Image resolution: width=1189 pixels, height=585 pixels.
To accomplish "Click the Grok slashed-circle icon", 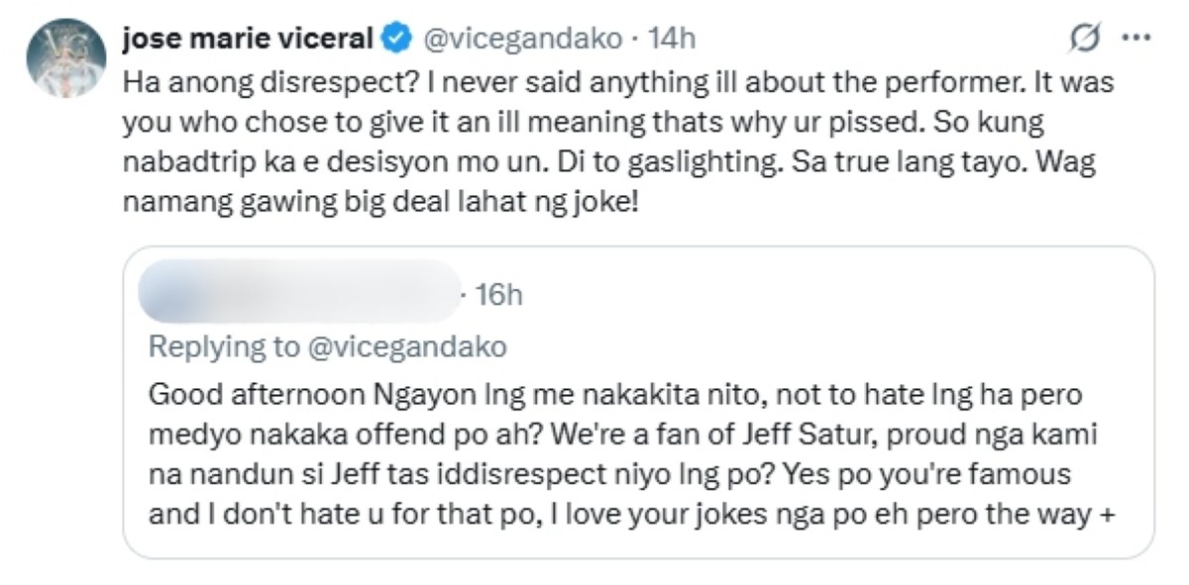I will pos(1086,39).
